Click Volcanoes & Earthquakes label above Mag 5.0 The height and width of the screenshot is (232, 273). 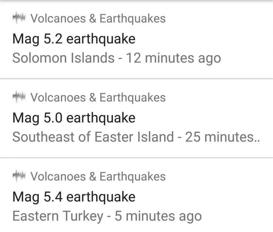click(x=98, y=97)
